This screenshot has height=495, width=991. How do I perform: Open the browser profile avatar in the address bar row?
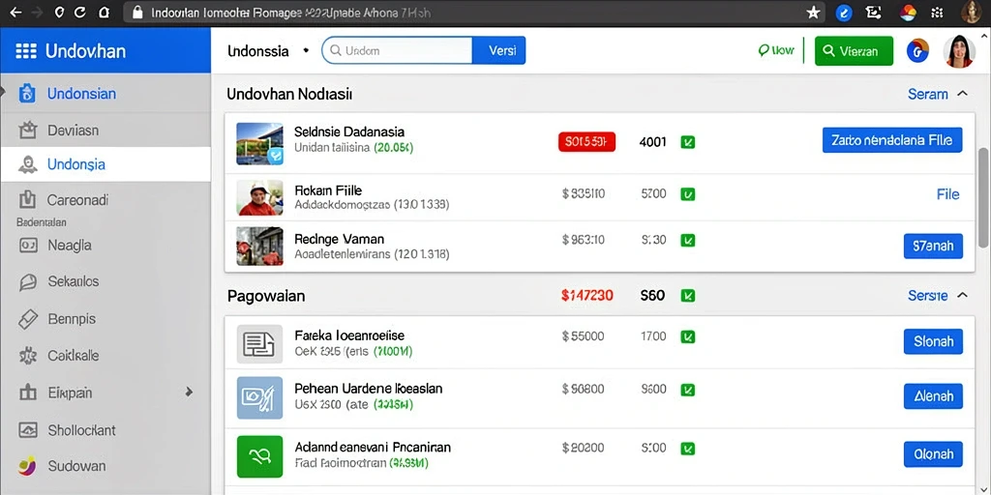point(971,12)
